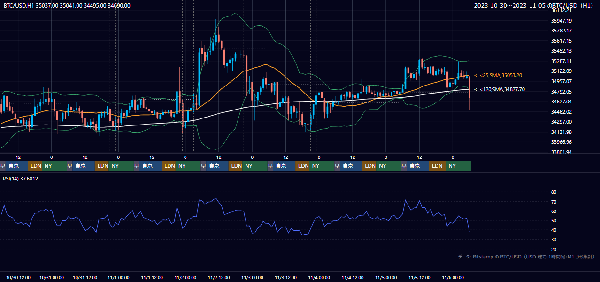Click the 10/31 12:00 date label
The width and height of the screenshot is (600, 282).
[x=85, y=277]
